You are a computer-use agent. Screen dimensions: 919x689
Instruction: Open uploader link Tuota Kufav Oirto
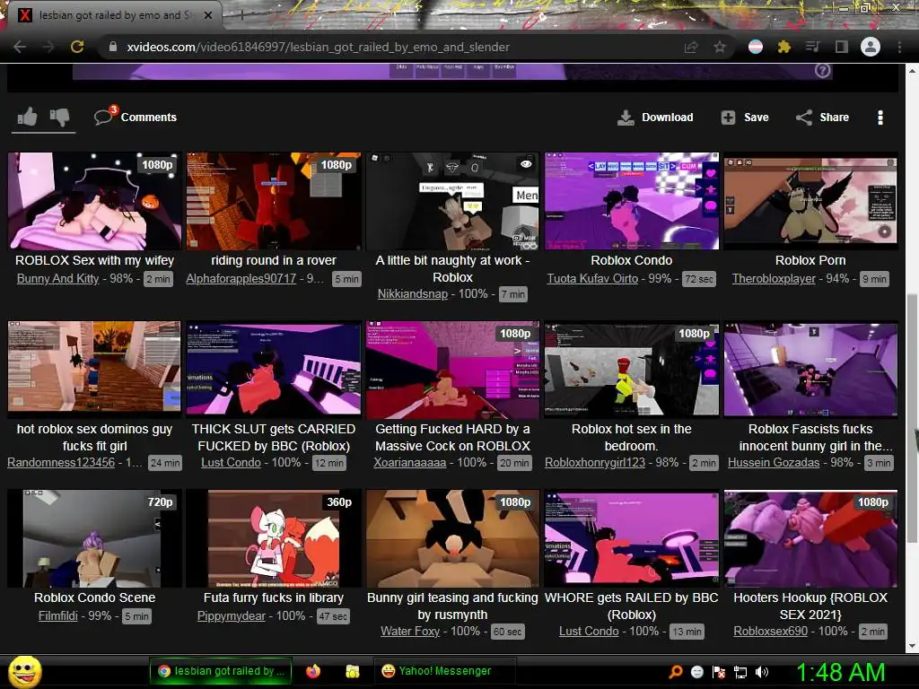click(592, 279)
